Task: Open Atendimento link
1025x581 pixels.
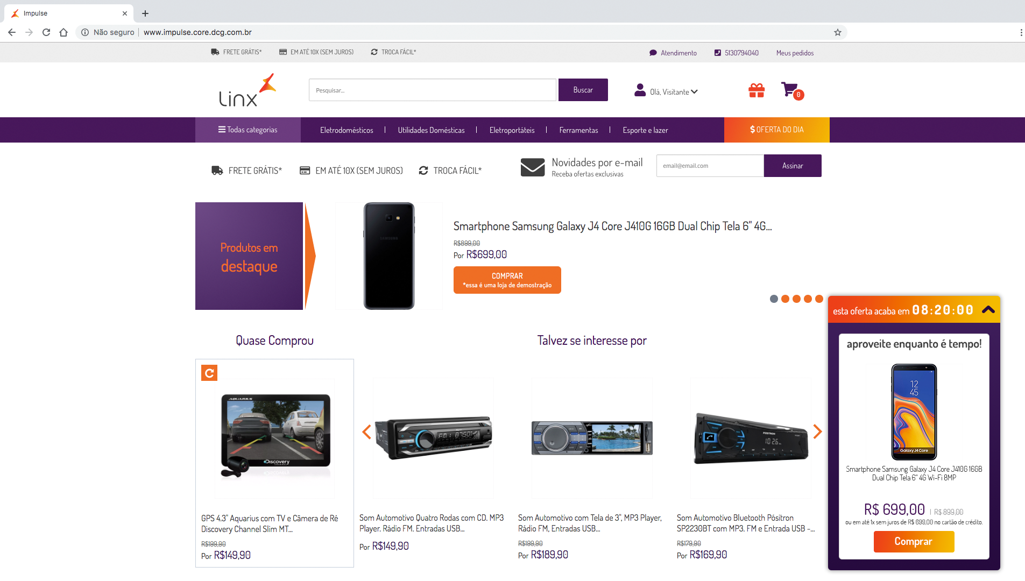Action: [x=678, y=53]
